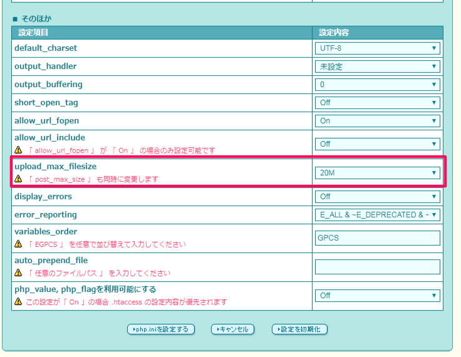Click the variables_order GPCS text field
Viewport: 461px width, 357px height.
(377, 238)
